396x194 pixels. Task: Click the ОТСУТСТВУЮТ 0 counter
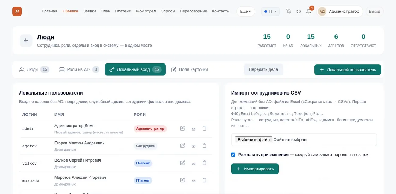[x=363, y=41]
